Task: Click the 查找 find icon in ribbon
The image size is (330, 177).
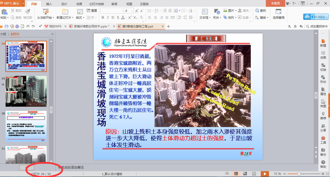Action: (261, 11)
